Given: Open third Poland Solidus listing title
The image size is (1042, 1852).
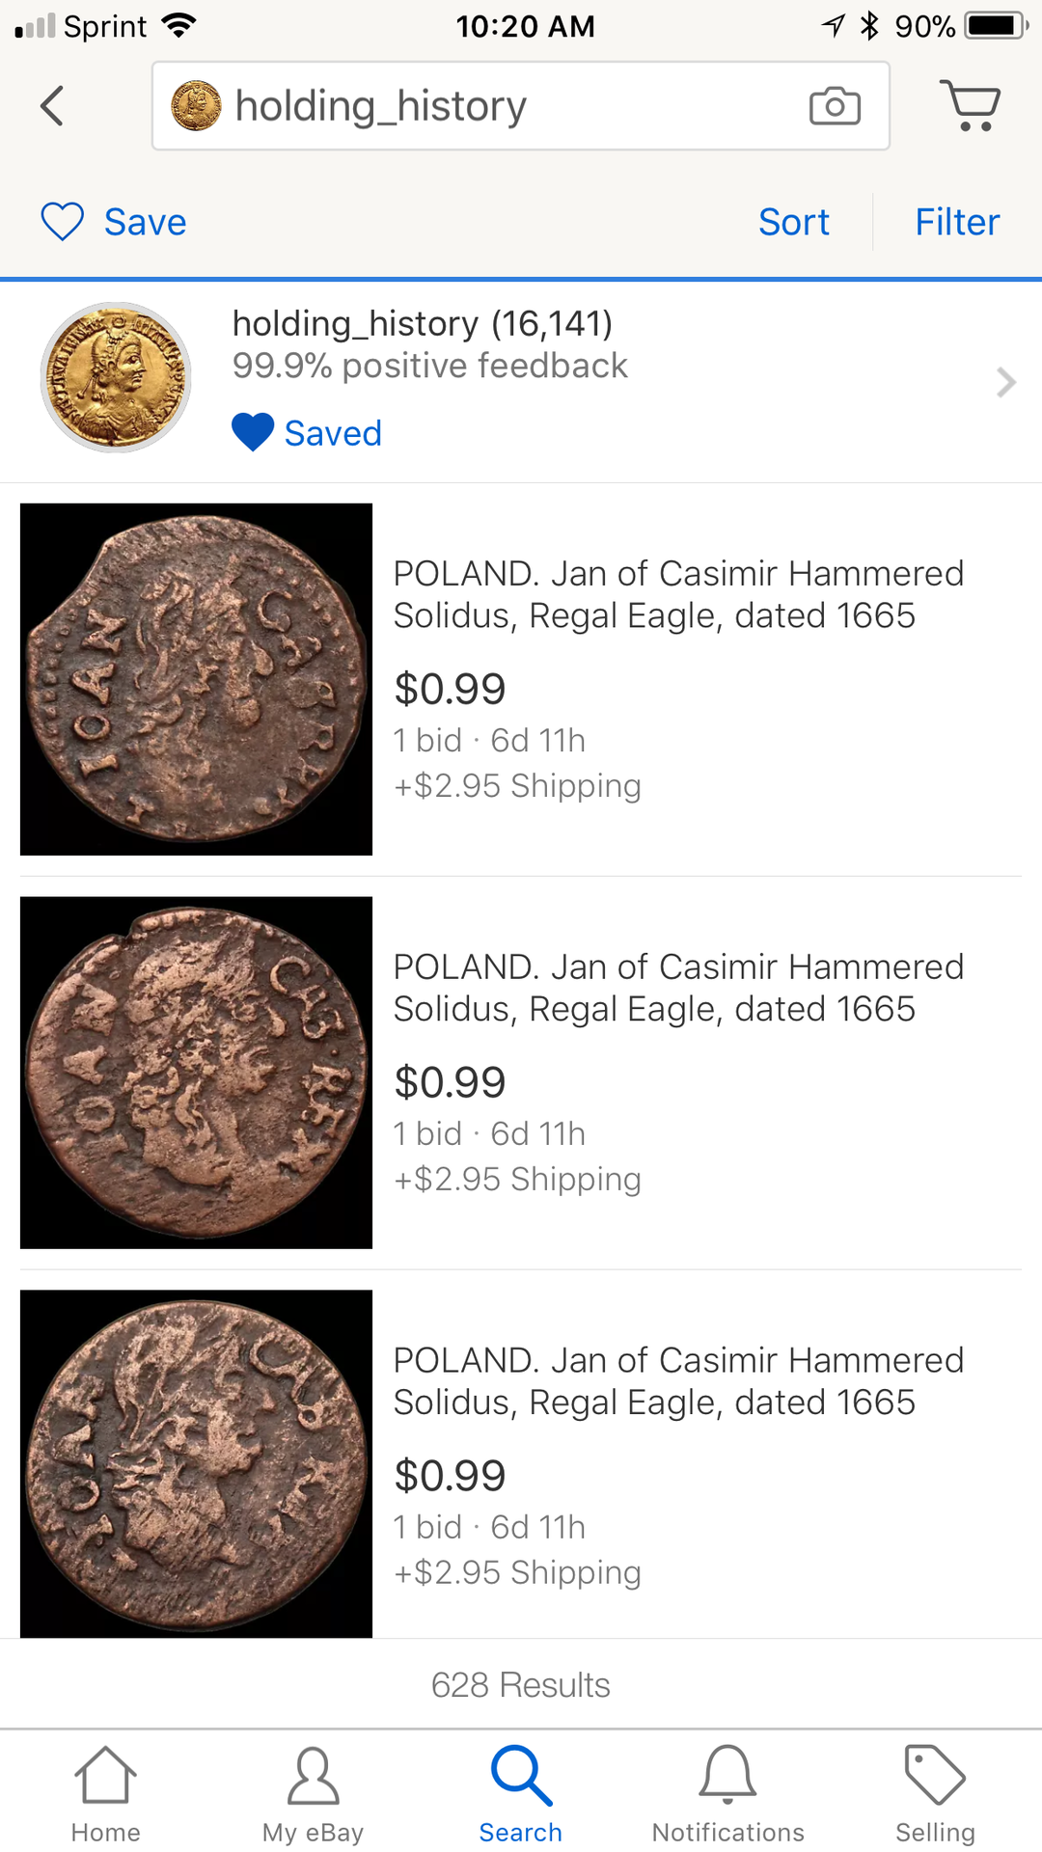Looking at the screenshot, I should click(678, 1381).
